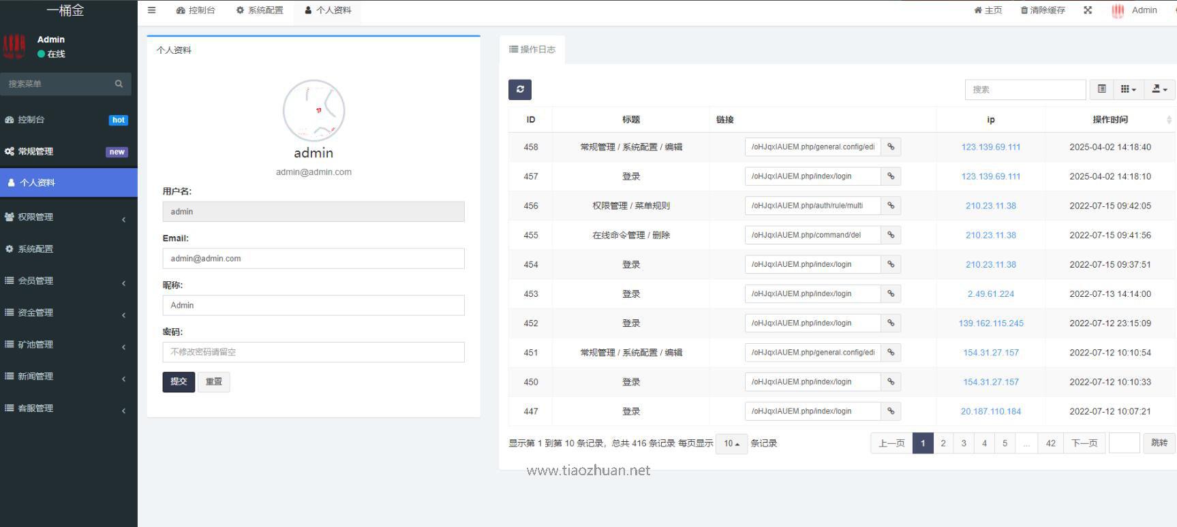Click the 上一页 pagination button
1177x527 pixels.
[891, 443]
